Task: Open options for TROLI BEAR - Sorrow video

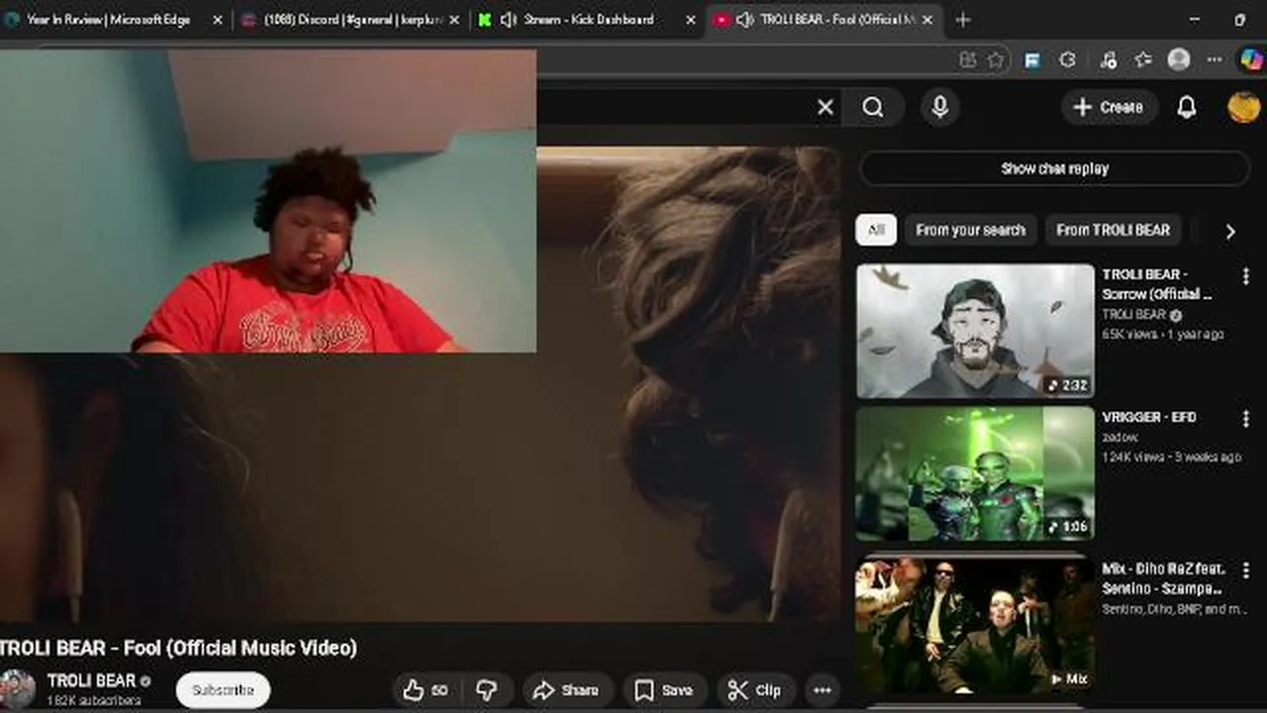Action: tap(1245, 276)
